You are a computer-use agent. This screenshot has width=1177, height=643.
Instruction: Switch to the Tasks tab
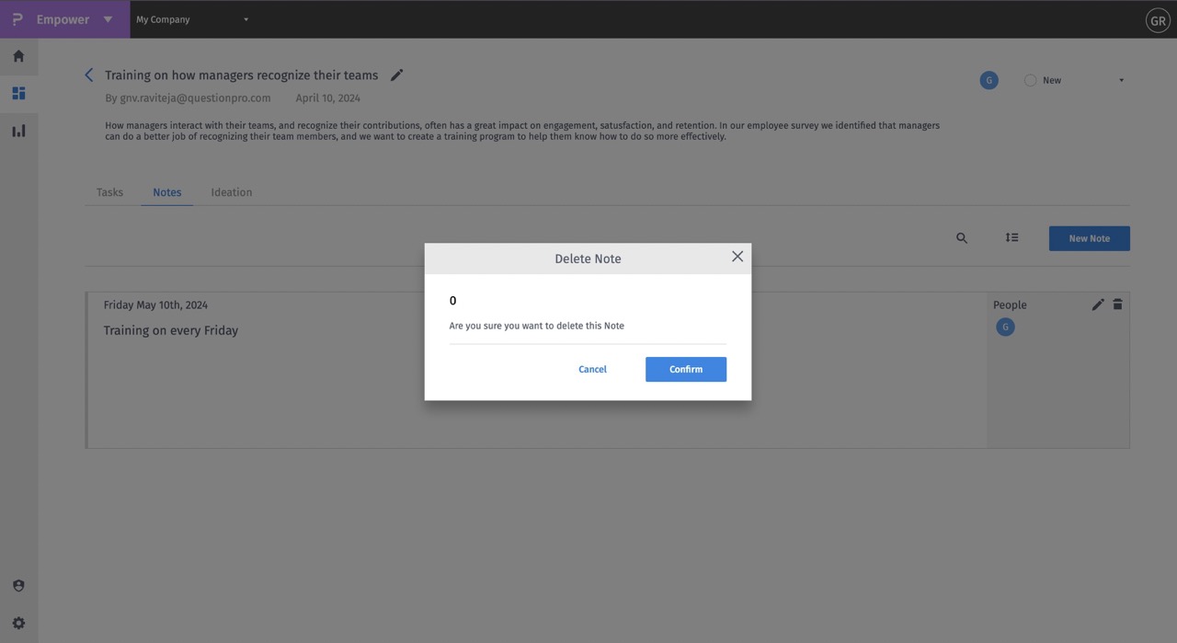coord(109,192)
